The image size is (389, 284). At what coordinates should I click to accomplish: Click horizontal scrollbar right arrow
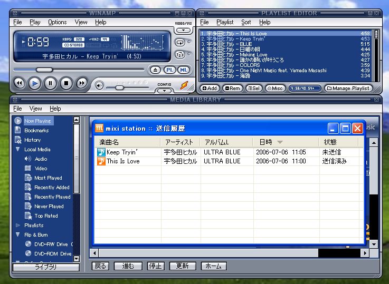(365, 253)
